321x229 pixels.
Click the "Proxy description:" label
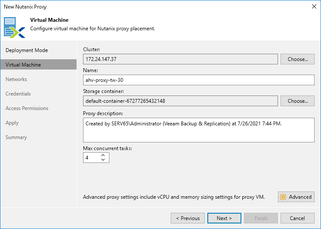click(x=103, y=113)
